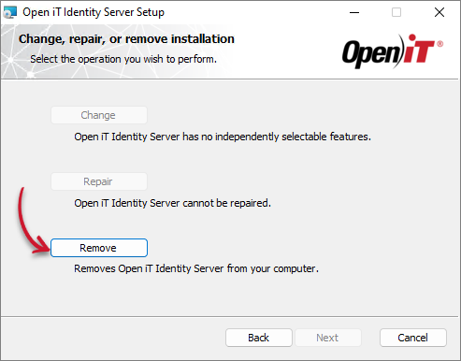Screen dimensions: 461x361
Task: Close the Setup window with X
Action: [439, 12]
